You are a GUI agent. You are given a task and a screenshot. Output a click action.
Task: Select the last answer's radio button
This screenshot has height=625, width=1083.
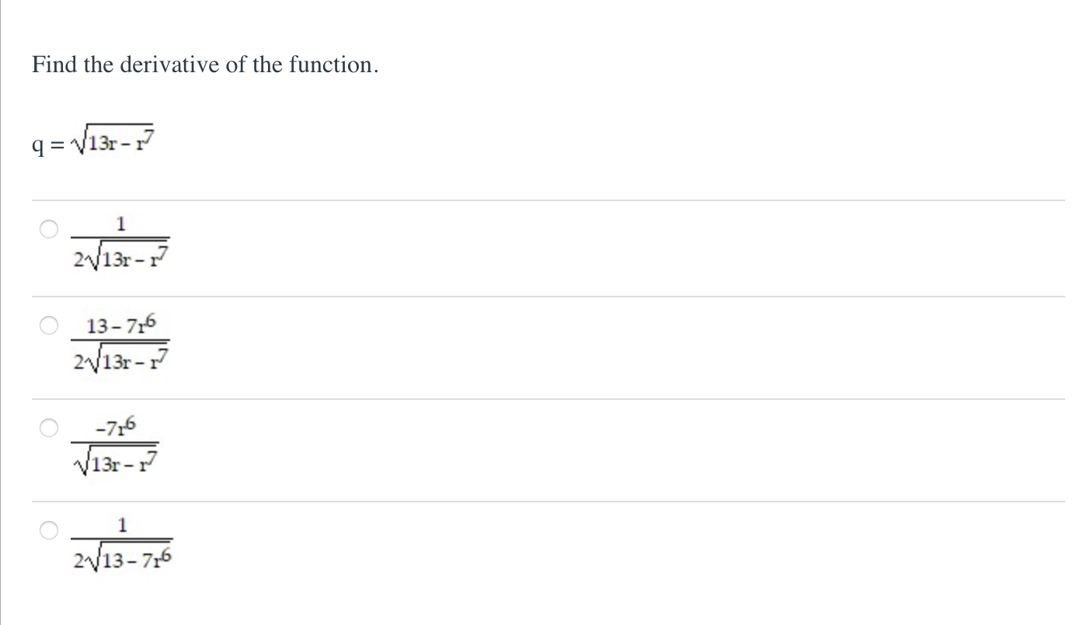pos(48,530)
